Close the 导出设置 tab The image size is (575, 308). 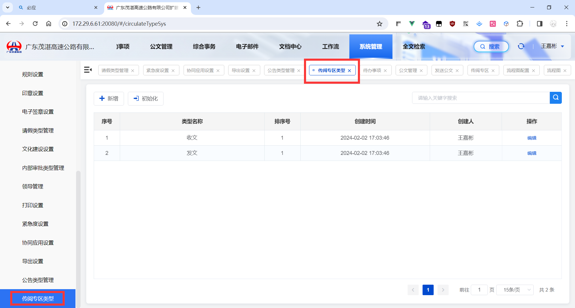click(x=254, y=71)
